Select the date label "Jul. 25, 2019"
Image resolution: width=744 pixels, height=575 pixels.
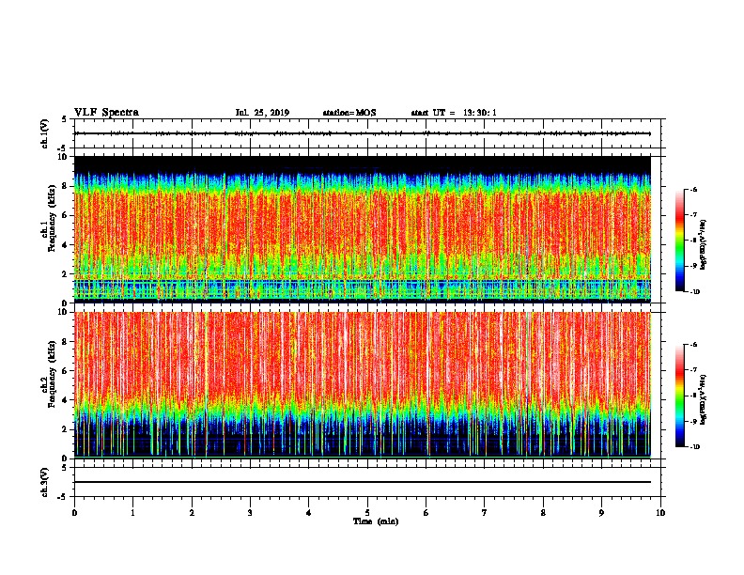(x=262, y=113)
